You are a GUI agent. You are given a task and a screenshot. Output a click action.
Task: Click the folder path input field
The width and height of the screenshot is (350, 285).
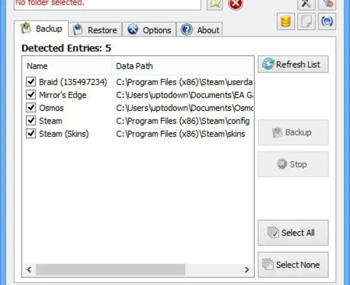[x=107, y=4]
